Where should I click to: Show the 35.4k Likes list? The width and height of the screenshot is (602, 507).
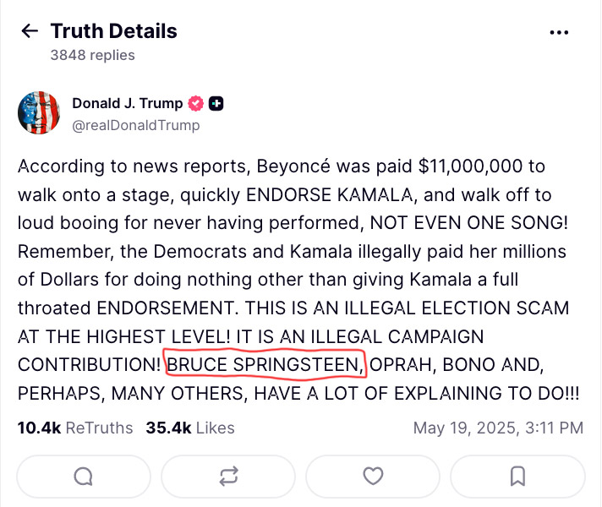tap(190, 428)
